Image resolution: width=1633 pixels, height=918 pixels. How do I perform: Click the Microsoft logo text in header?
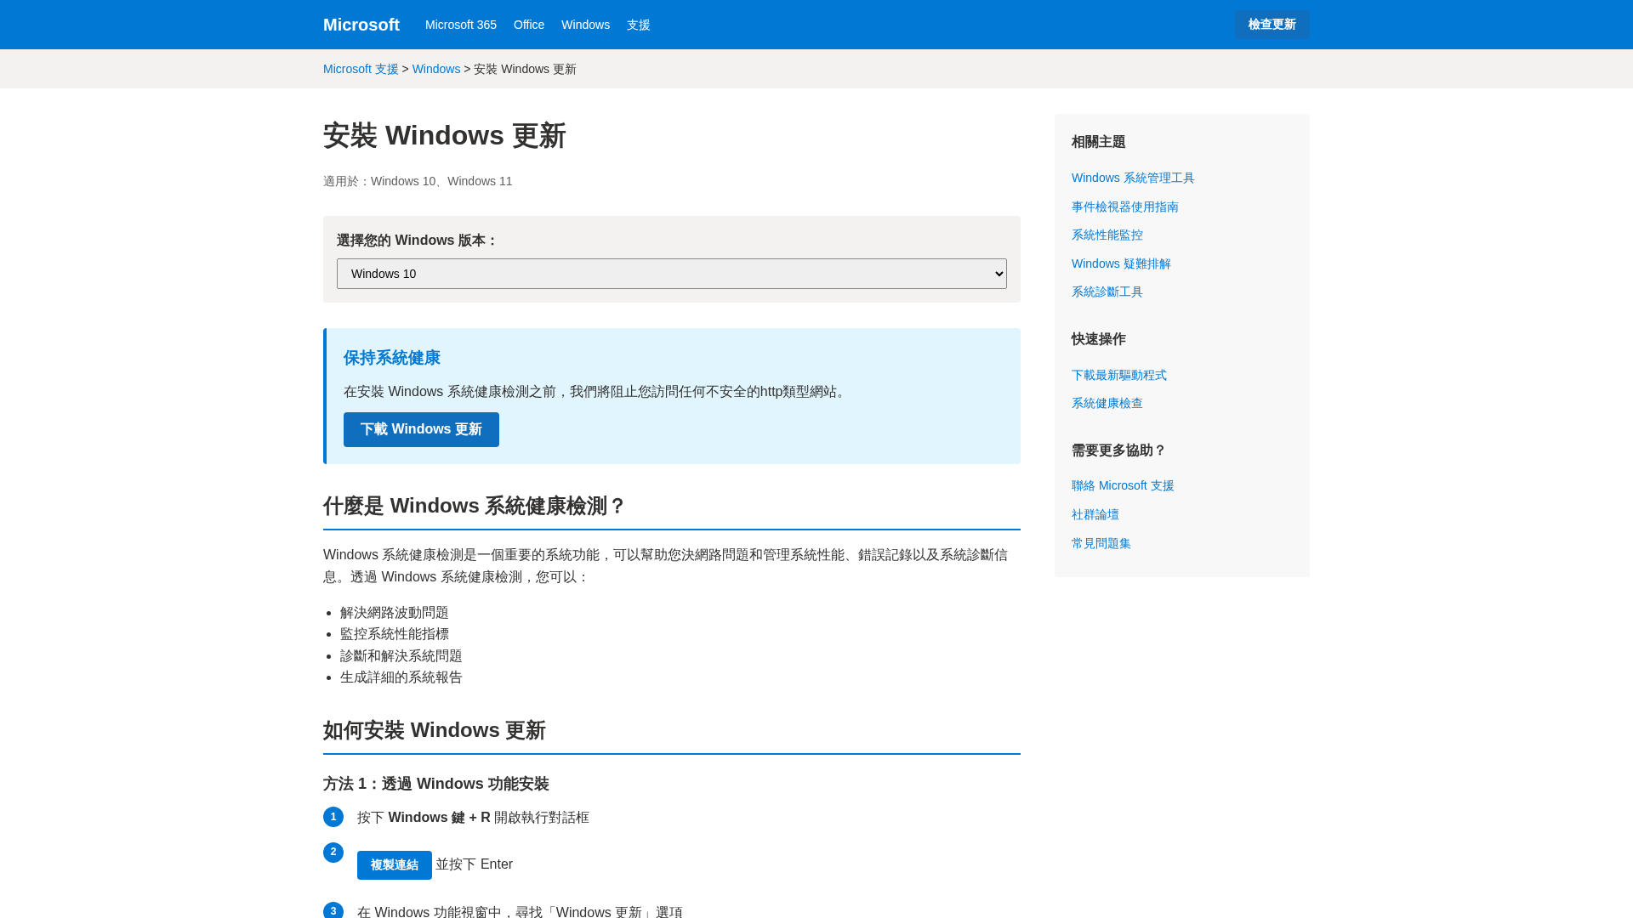[x=361, y=25]
